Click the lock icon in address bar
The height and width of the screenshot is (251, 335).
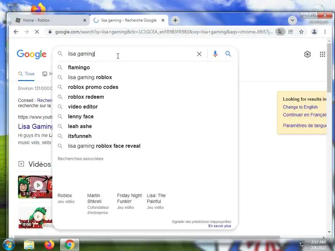click(50, 32)
